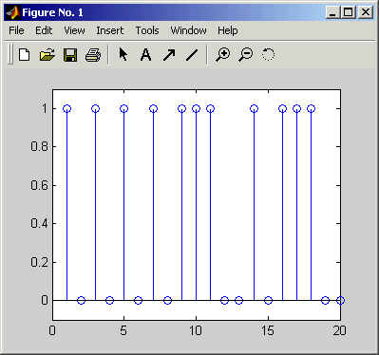Screen dimensions: 379x355
Task: Activate the Zoom Out magnifier
Action: pos(246,54)
